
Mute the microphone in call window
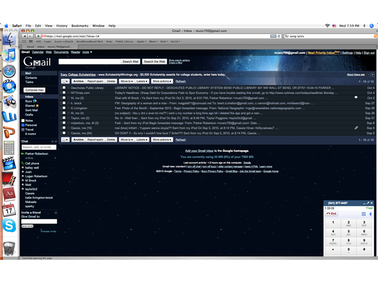[370, 214]
